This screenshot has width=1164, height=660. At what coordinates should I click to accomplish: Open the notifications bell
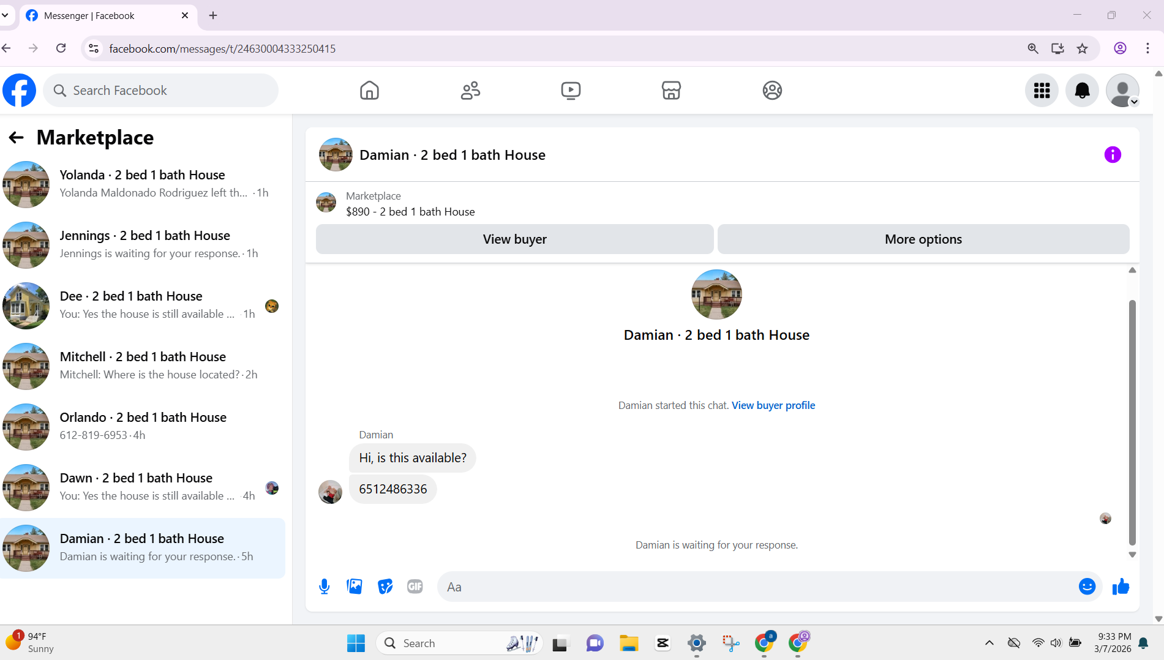click(x=1082, y=91)
